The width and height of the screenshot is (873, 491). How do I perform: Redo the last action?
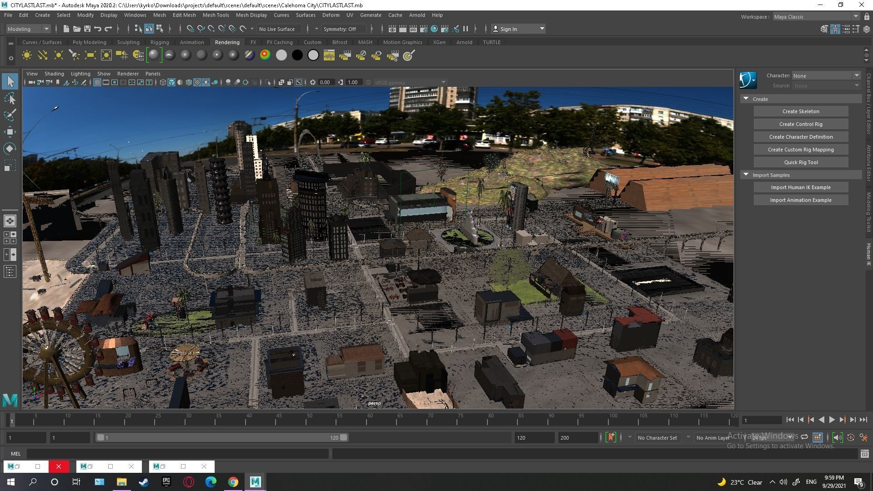point(108,29)
